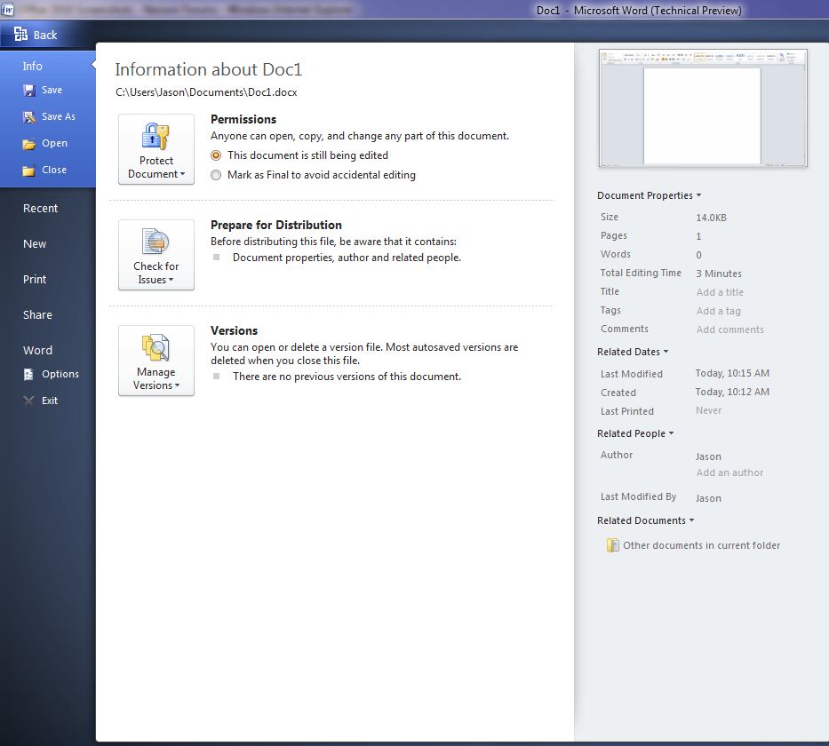Expand the Document Properties dropdown

[649, 195]
